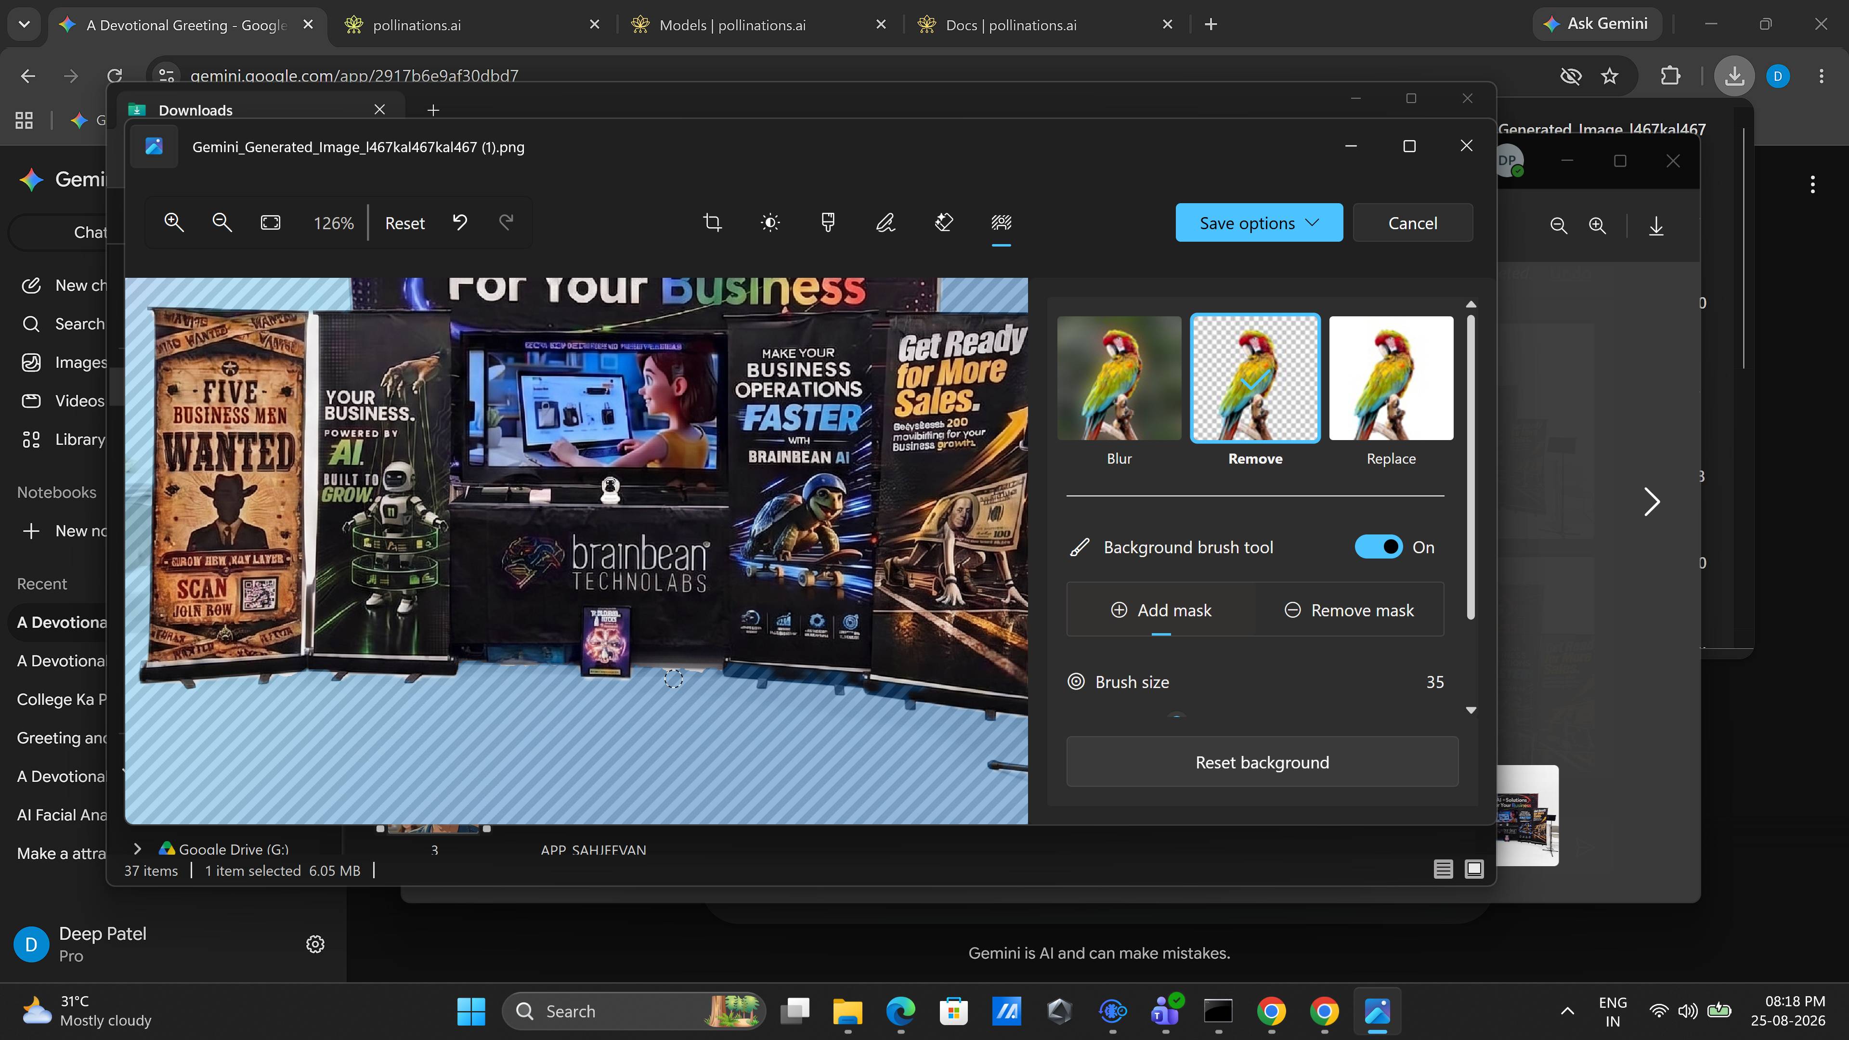Select the Background tool icon

pos(1002,222)
